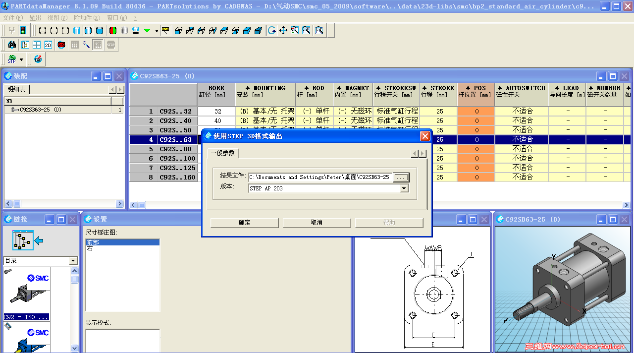Image resolution: width=634 pixels, height=353 pixels.
Task: Click the zoom in magnifier icon
Action: pos(295,30)
